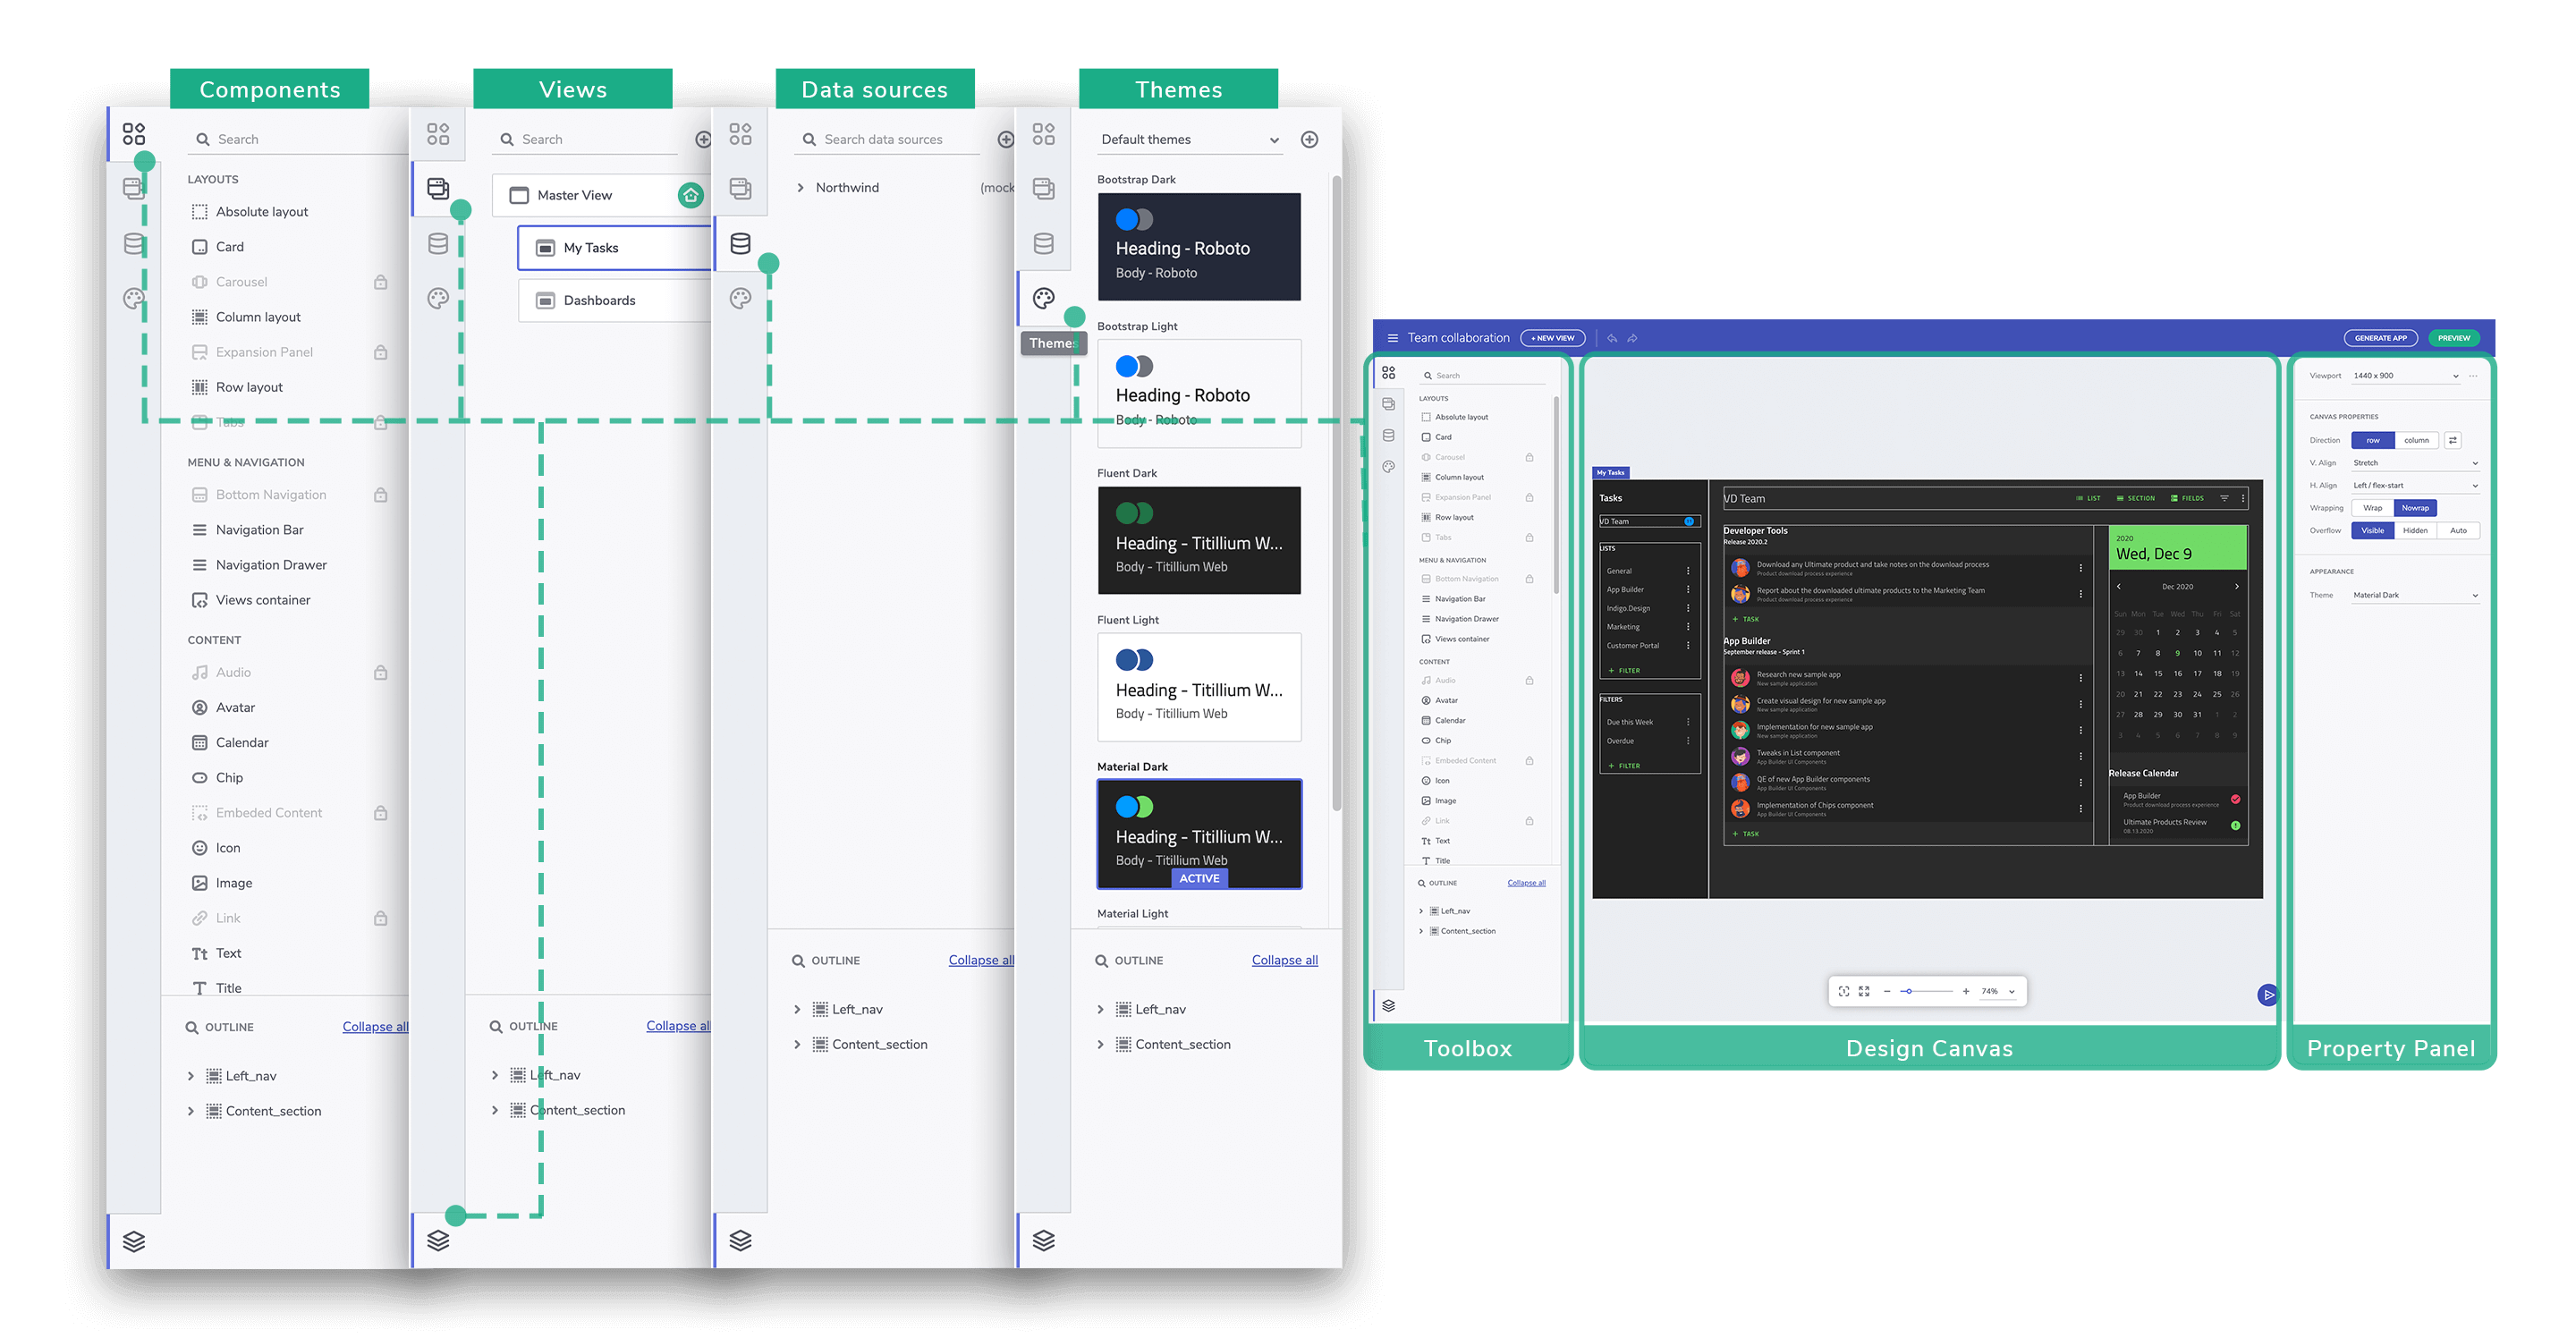Click the + NEW VIEW button
2576x1338 pixels.
[1552, 337]
